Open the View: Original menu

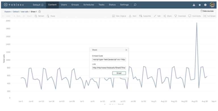point(119,16)
